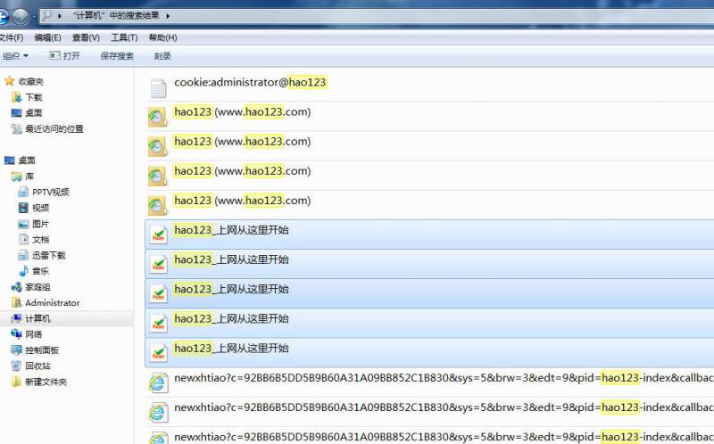Select the 图片 library icon

(23, 224)
